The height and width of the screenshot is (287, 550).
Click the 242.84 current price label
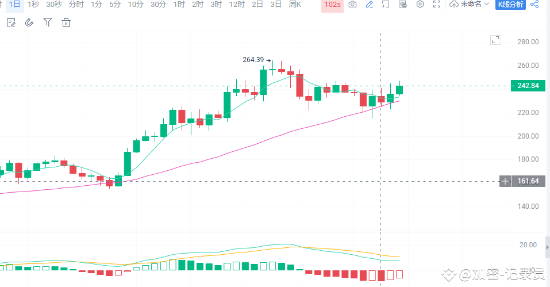coord(528,86)
